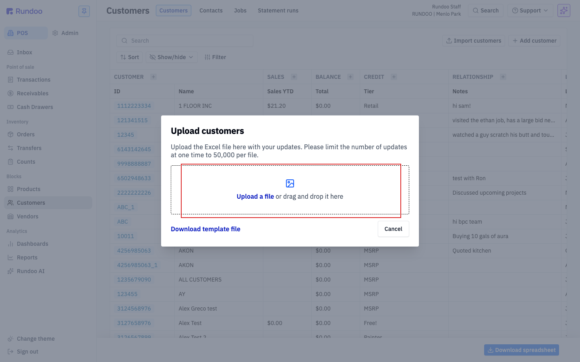This screenshot has height=362, width=580.
Task: Click the plus icon beside SALES column group
Action: click(x=294, y=77)
